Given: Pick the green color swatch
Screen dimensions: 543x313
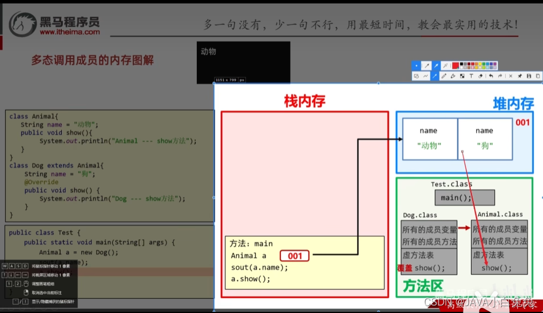Looking at the screenshot, I should [484, 64].
